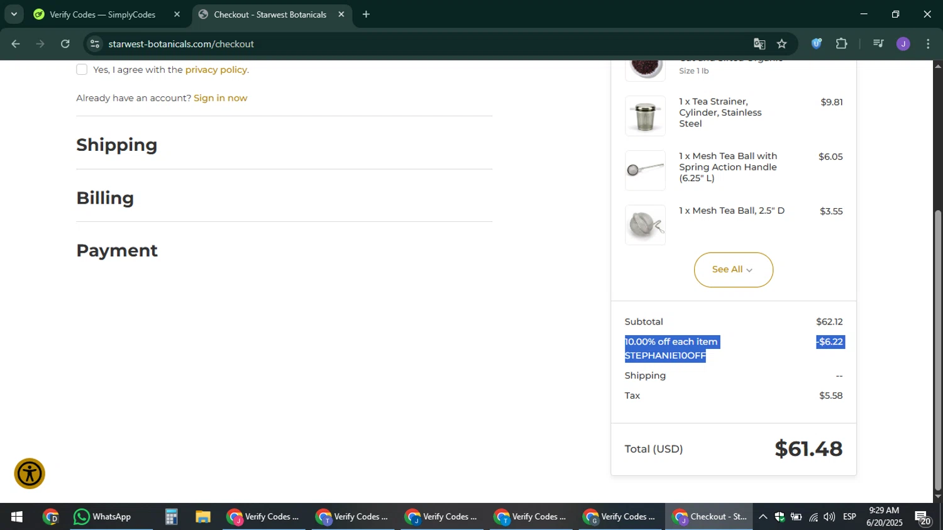The width and height of the screenshot is (943, 530).
Task: Select the $61.48 total amount
Action: pyautogui.click(x=808, y=449)
